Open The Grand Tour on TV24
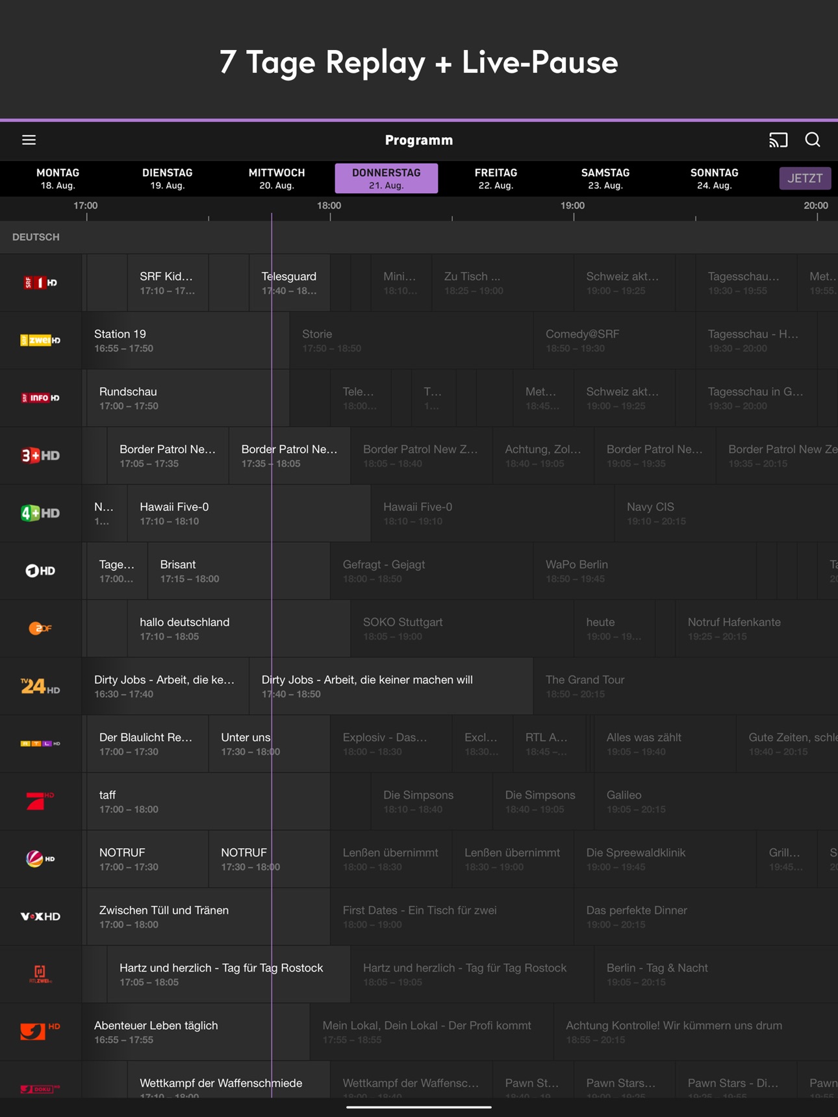This screenshot has height=1117, width=838. [685, 686]
